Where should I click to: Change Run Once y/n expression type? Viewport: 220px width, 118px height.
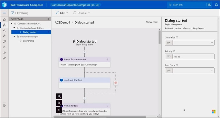click(x=169, y=70)
